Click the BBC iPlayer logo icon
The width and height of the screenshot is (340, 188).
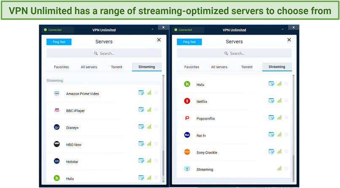pos(57,110)
